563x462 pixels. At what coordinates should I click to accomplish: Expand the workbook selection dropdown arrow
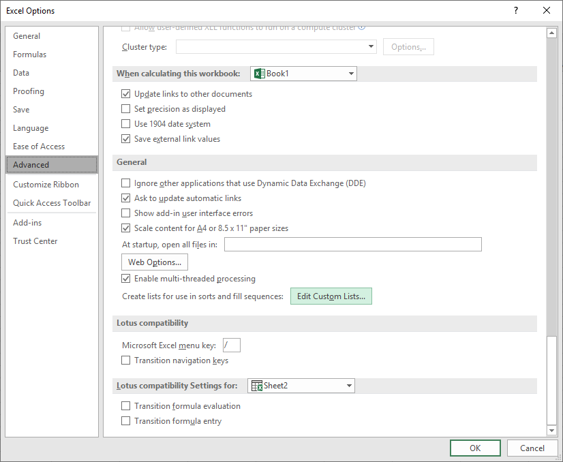tap(350, 74)
